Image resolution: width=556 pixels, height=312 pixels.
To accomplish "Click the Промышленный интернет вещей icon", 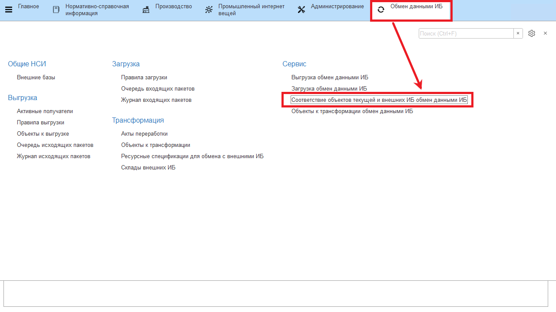I will (209, 10).
